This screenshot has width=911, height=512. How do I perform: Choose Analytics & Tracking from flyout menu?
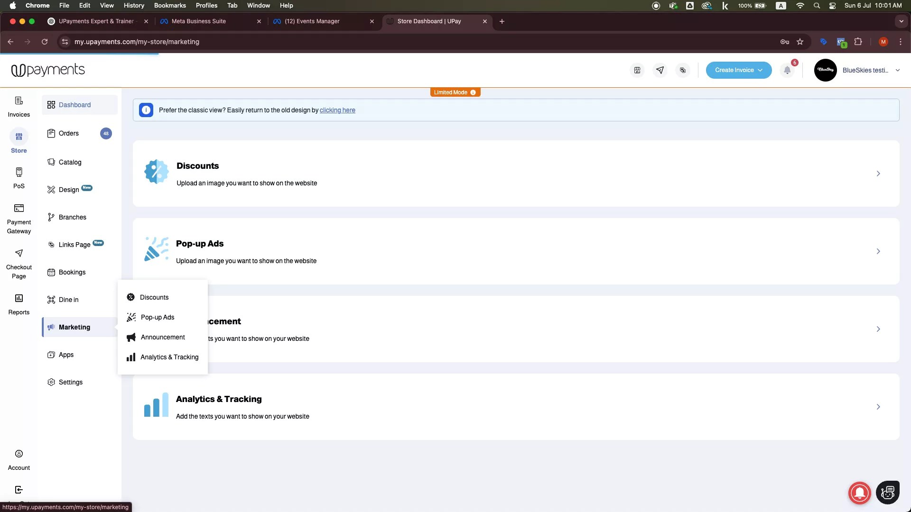pyautogui.click(x=169, y=357)
